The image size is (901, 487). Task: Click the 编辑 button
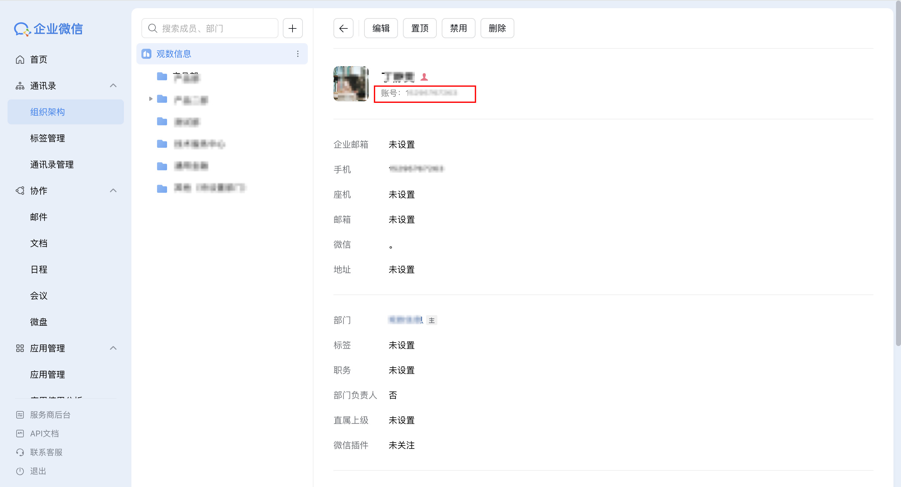pos(380,28)
